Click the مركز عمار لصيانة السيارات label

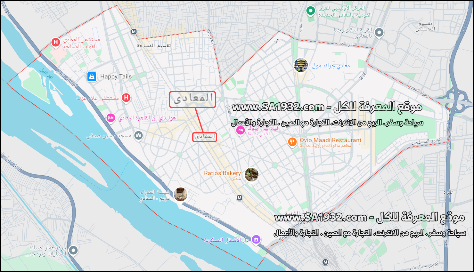46,251
